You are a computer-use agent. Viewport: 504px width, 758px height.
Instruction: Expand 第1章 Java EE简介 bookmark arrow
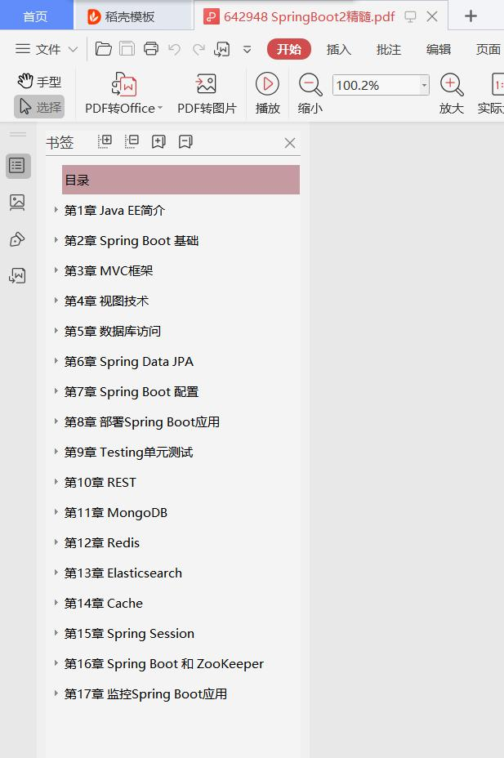coord(56,210)
